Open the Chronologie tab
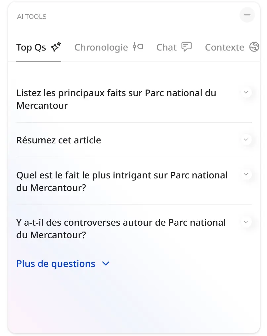Viewport: 267px width, 336px height. [109, 47]
